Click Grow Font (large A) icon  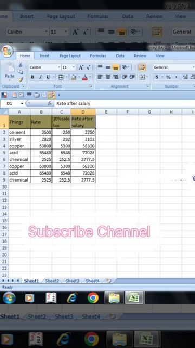tap(81, 67)
